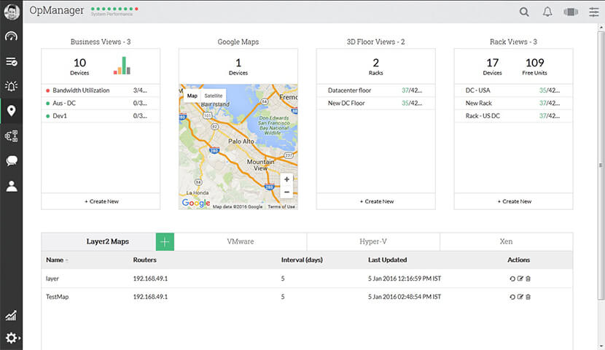Switch to the VMware tab

click(x=240, y=241)
